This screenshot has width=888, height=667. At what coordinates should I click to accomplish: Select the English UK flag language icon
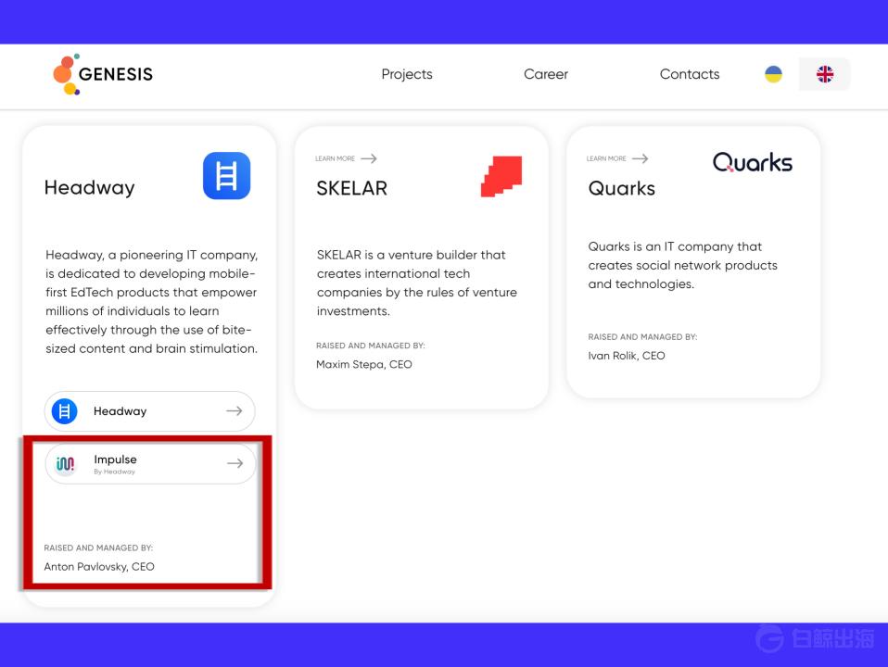825,74
